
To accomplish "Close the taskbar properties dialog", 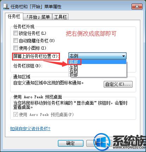I will [x=137, y=6].
